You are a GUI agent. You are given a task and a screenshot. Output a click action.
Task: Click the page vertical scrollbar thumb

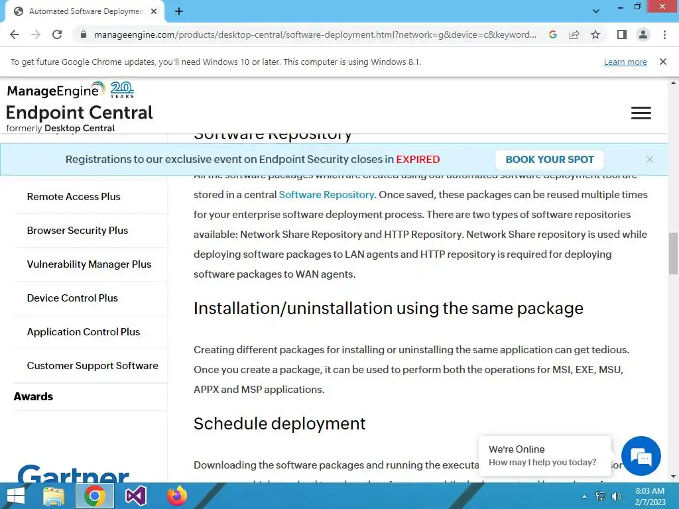point(673,253)
